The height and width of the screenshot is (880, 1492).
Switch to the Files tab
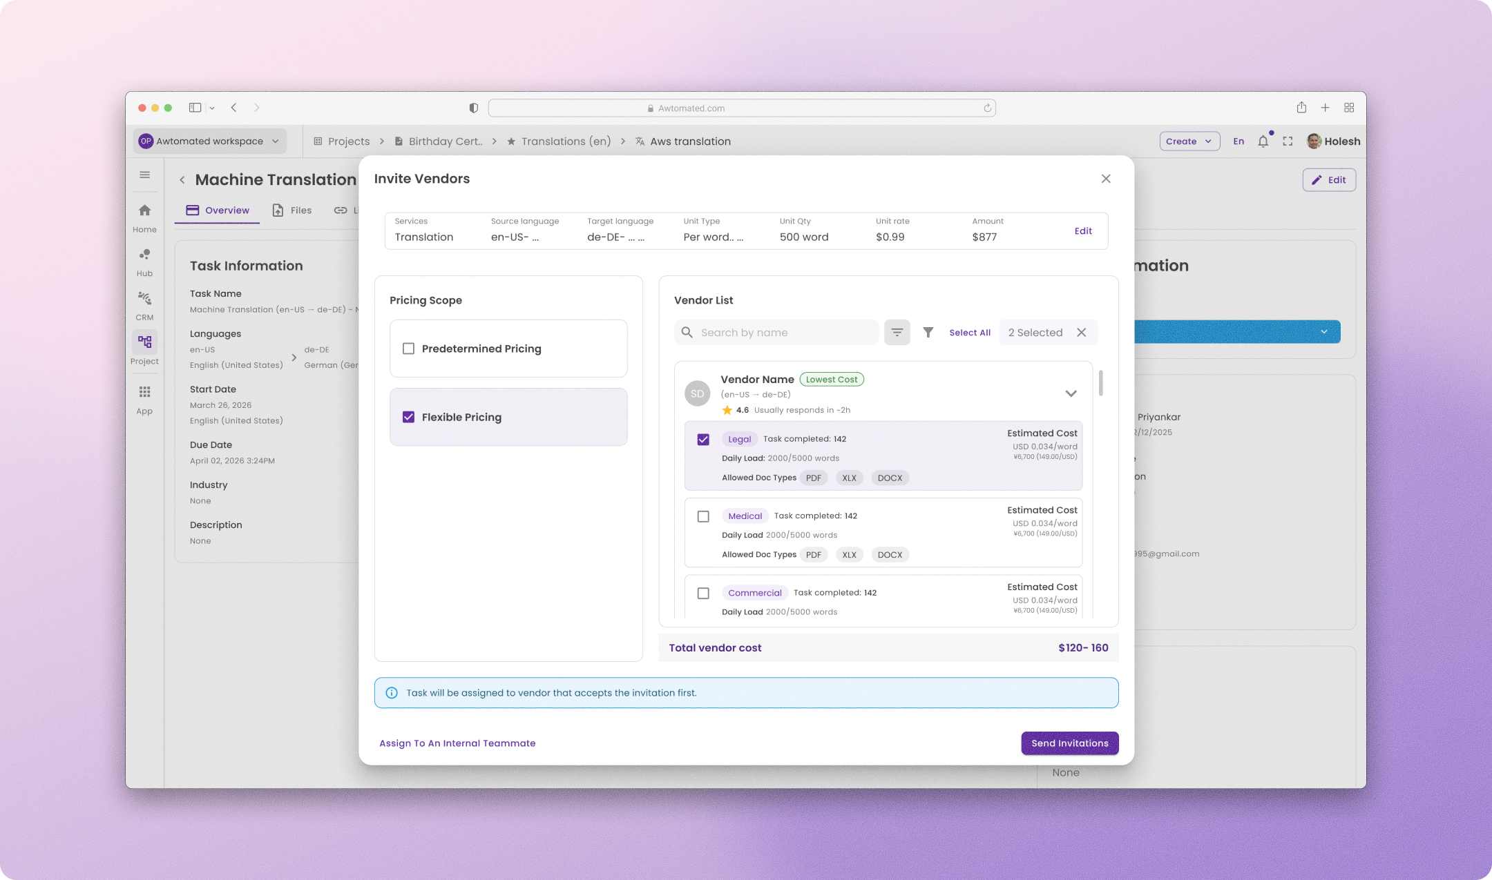[x=291, y=211]
